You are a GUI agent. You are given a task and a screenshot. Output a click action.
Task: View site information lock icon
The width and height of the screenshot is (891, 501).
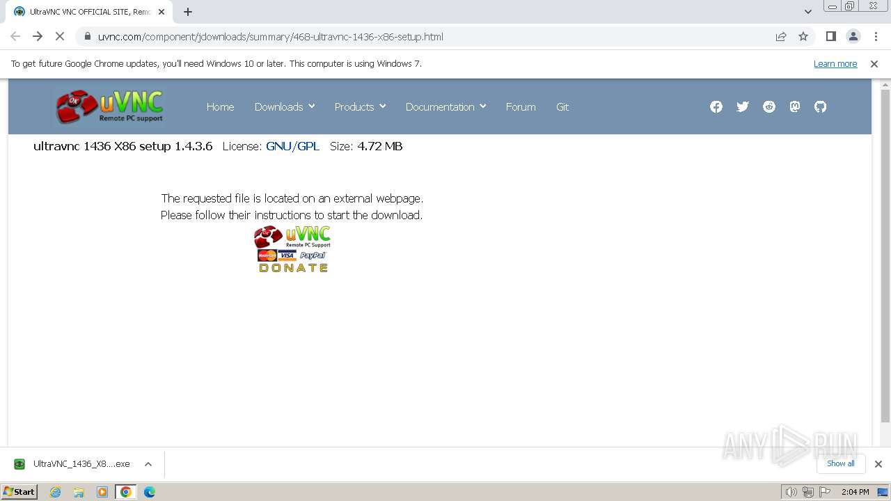(87, 36)
